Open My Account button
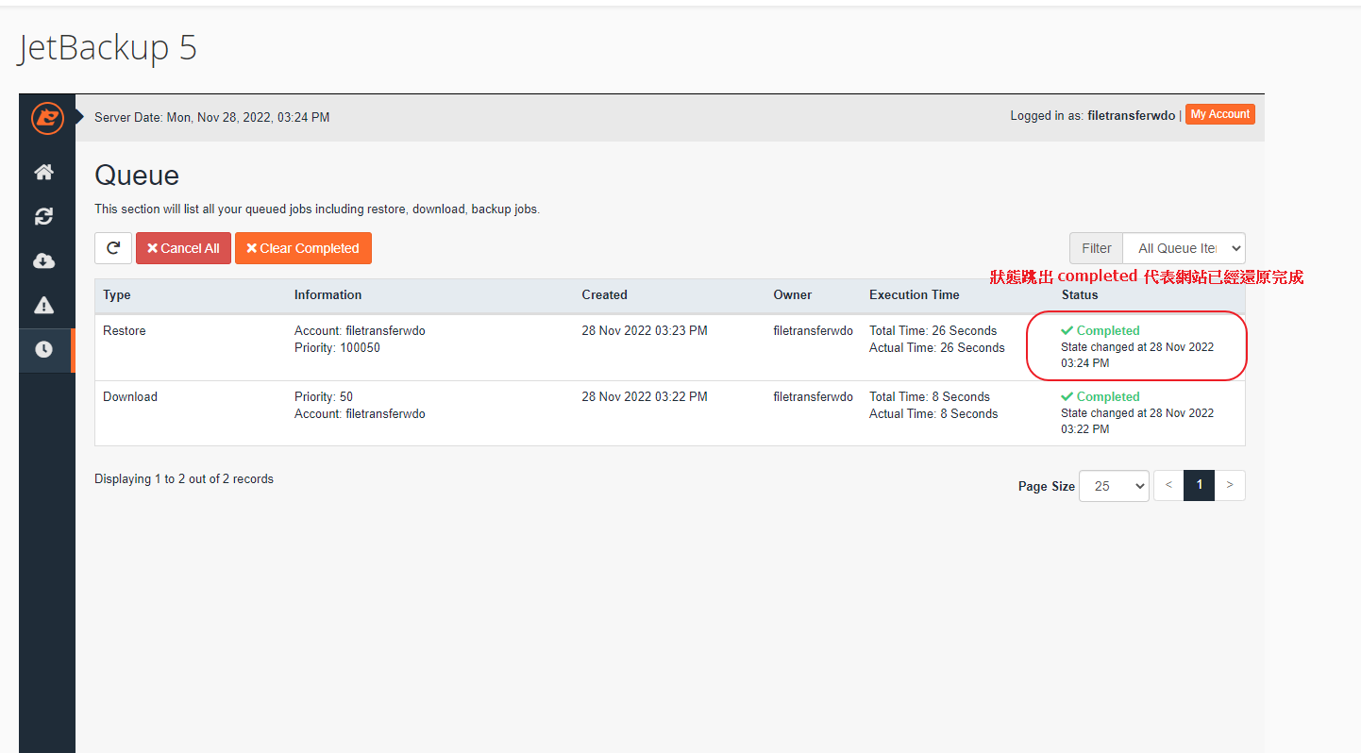 pos(1219,114)
